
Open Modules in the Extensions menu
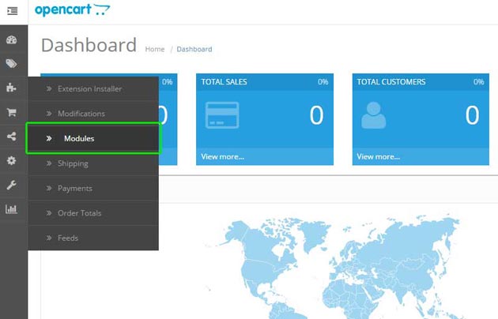point(79,138)
